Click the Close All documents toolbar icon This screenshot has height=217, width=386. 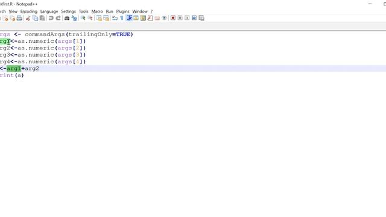click(x=13, y=18)
